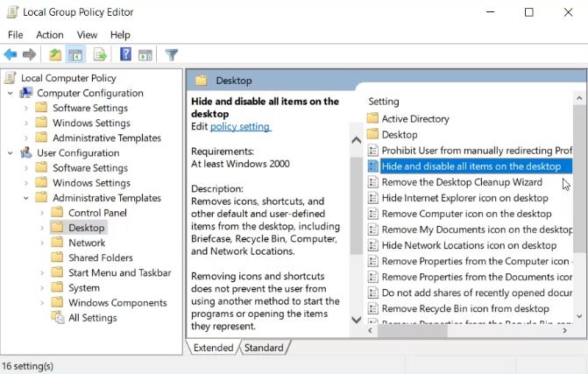
Task: Click the policy setting link
Action: [x=240, y=127]
